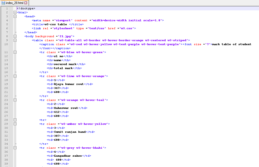This screenshot has width=259, height=167.
Task: Click line number 20 in the gutter
Action: pos(7,88)
